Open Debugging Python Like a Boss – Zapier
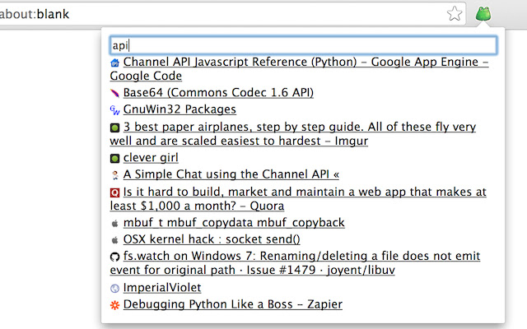The width and height of the screenshot is (527, 329). pyautogui.click(x=233, y=304)
